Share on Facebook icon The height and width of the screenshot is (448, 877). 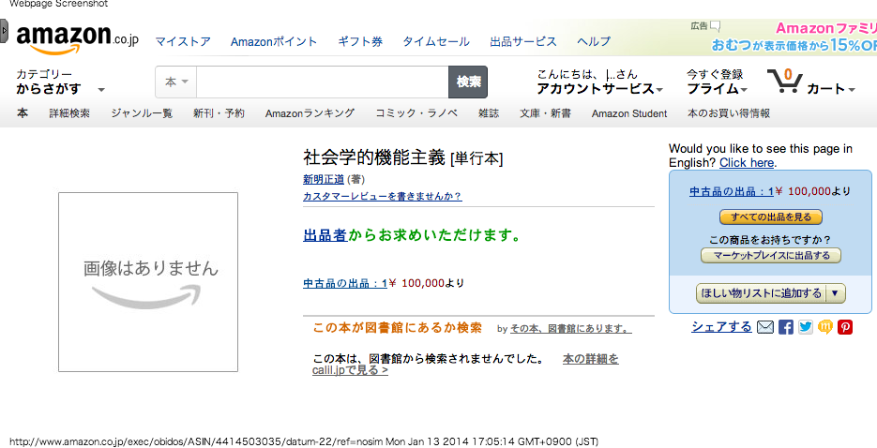[x=786, y=327]
